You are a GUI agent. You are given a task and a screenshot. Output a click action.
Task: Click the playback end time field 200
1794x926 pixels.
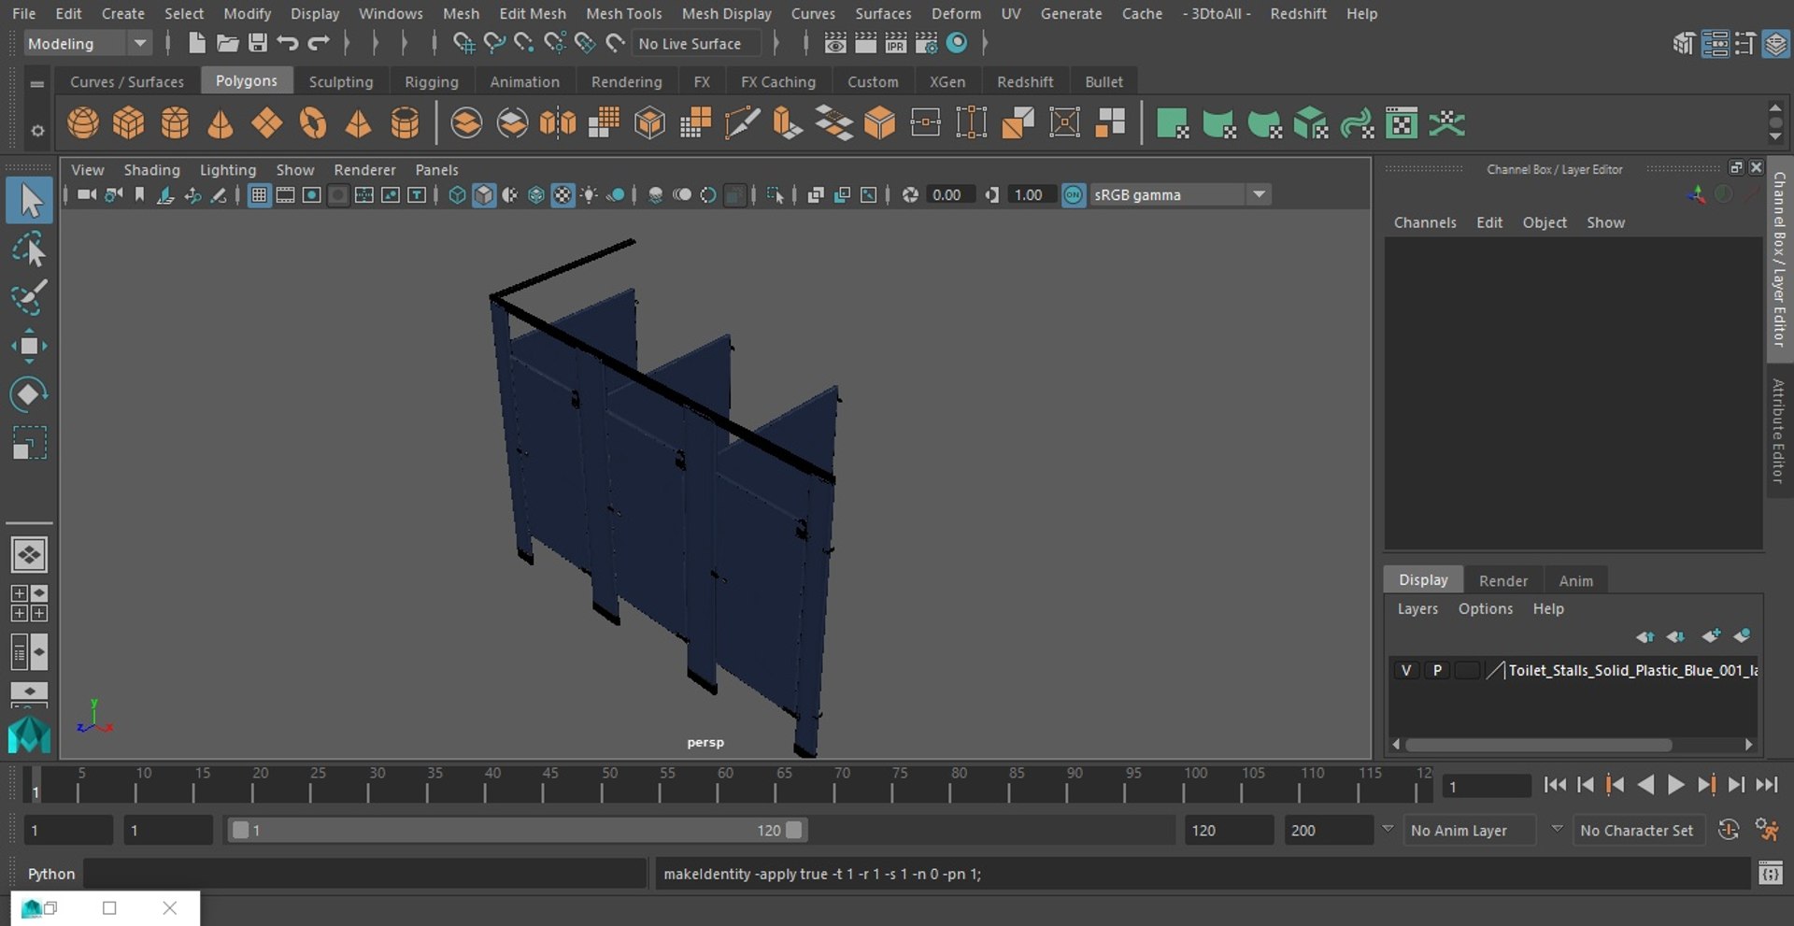1328,830
